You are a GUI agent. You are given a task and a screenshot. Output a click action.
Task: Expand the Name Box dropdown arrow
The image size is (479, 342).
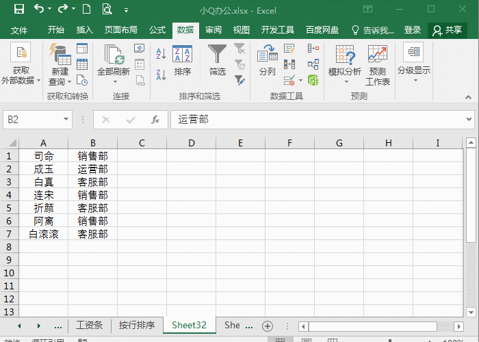click(66, 120)
